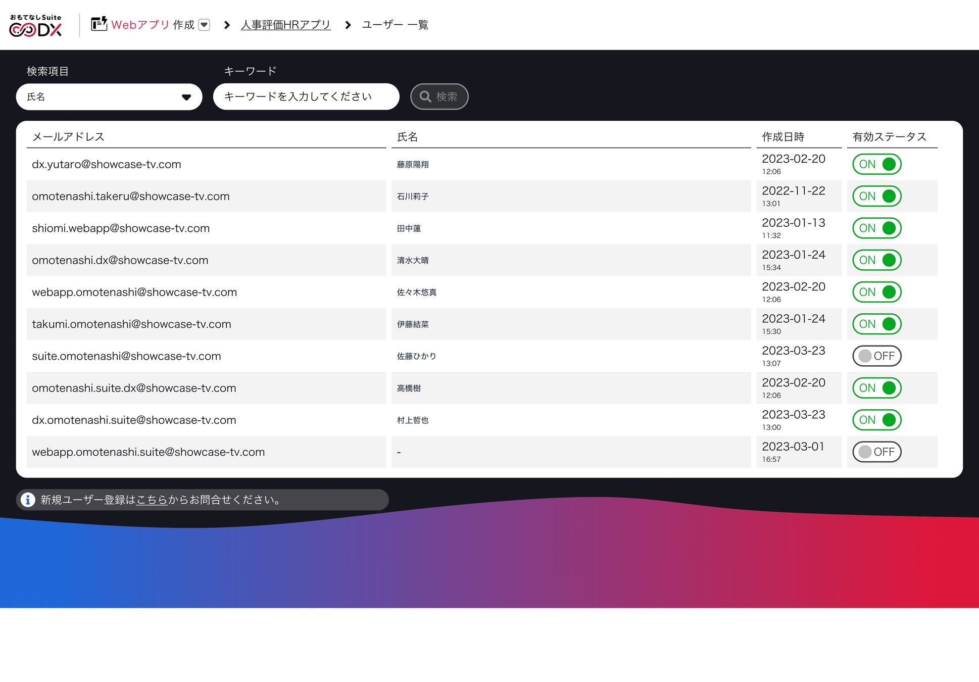This screenshot has height=682, width=979.
Task: Click the chevron arrow before 人事評価HRアプリ
Action: pyautogui.click(x=227, y=25)
